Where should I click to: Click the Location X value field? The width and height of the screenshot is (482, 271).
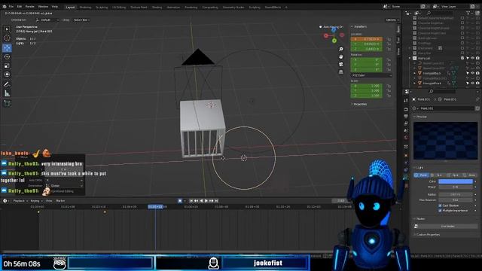tap(367, 39)
